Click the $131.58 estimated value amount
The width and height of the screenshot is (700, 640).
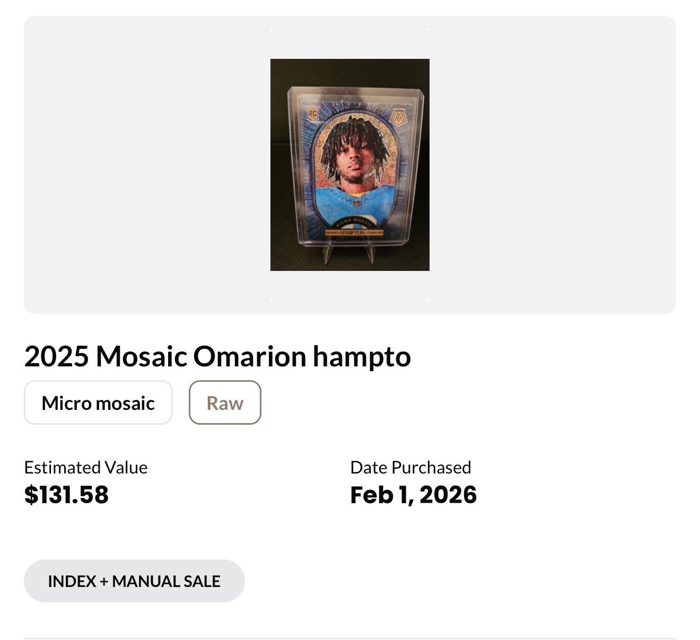(x=66, y=495)
